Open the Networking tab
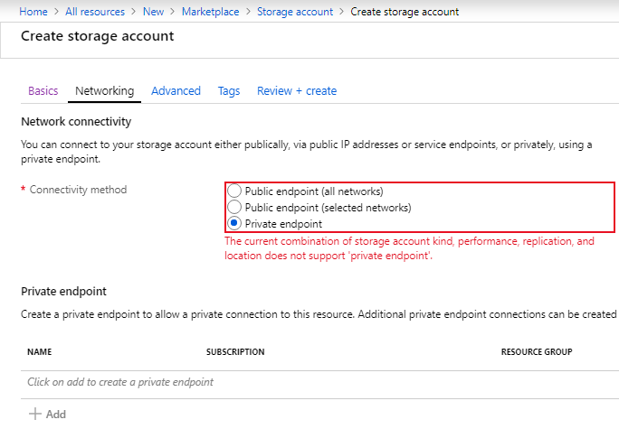 104,91
